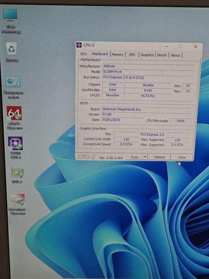Image resolution: width=209 pixels, height=279 pixels.
Task: Click the Ver. 2.20.2.x64 version text
Action: pos(111,158)
